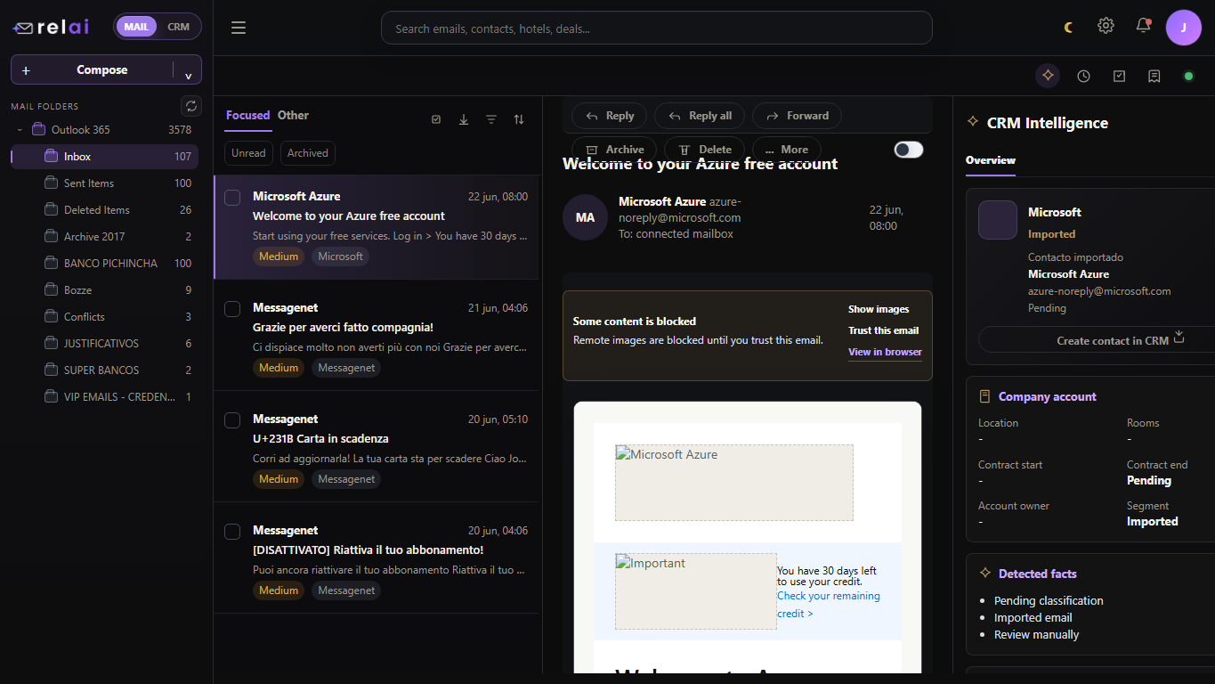Open the hamburger menu icon
This screenshot has height=684, width=1215.
[239, 28]
